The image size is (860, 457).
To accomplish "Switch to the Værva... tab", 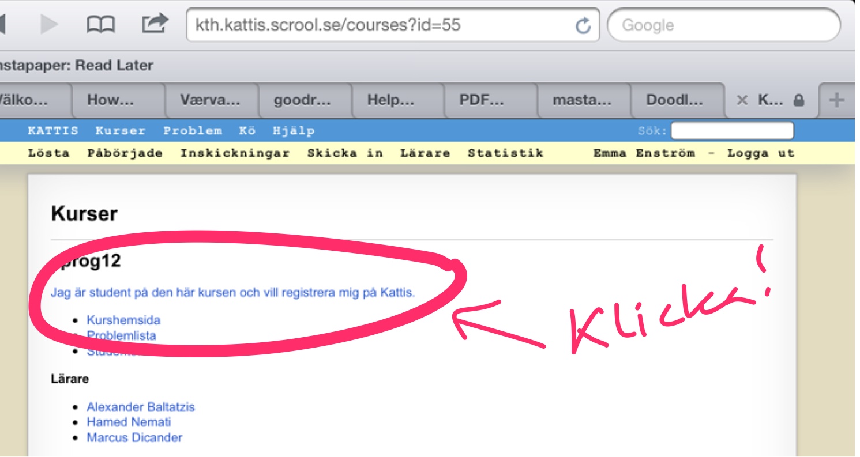I will coord(211,100).
